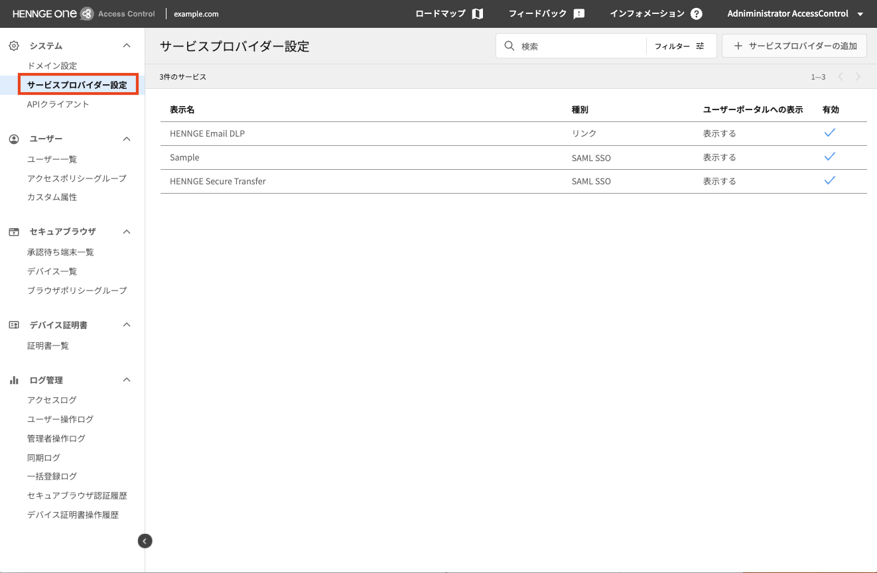Go to next page chevron
This screenshot has height=573, width=877.
point(858,77)
